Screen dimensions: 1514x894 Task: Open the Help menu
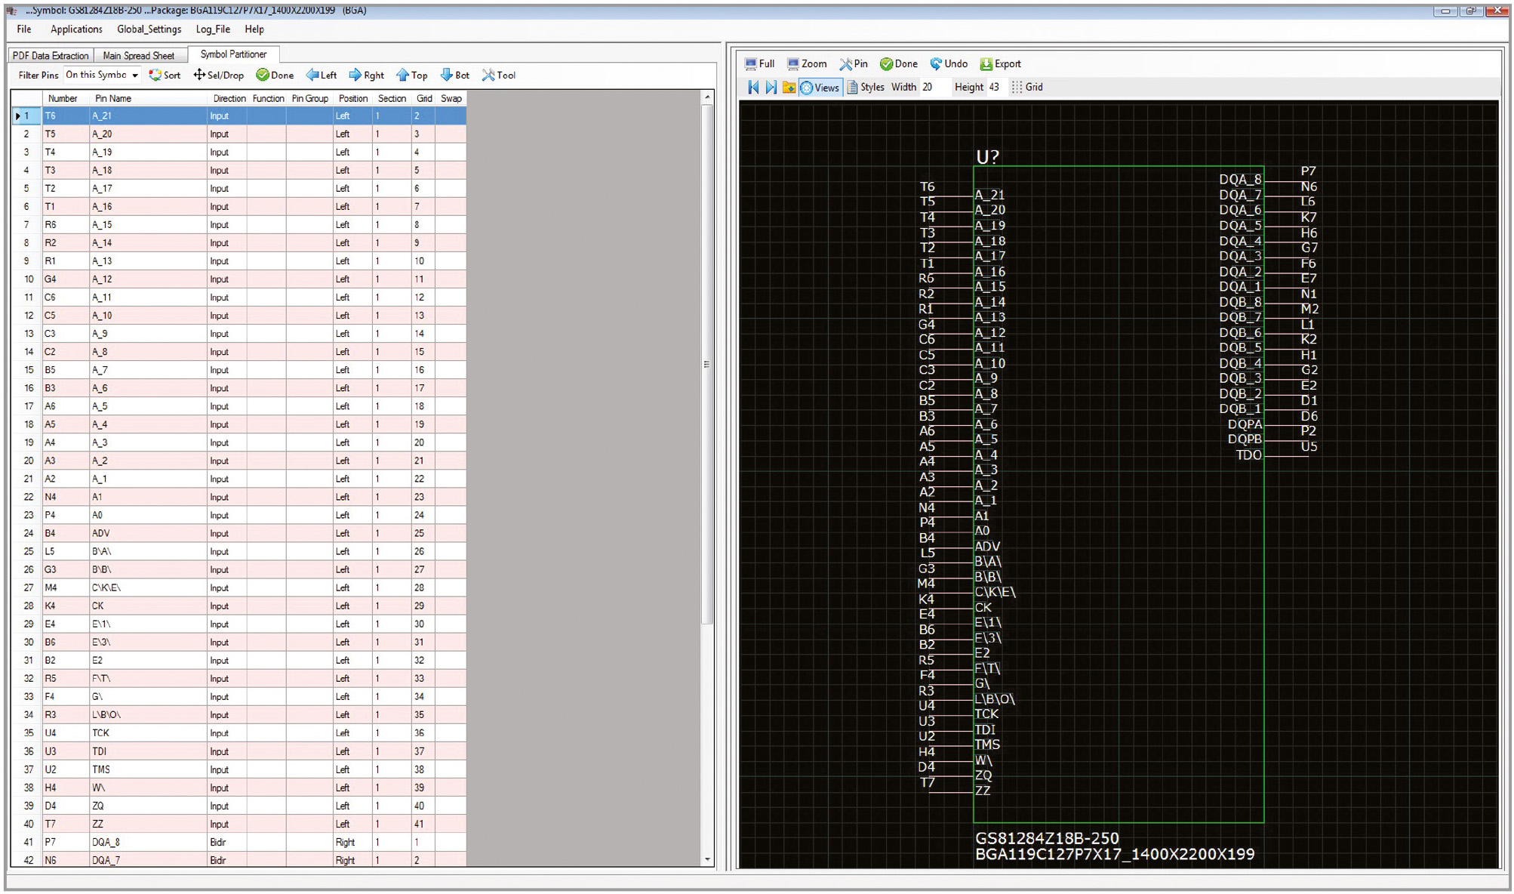pyautogui.click(x=254, y=29)
